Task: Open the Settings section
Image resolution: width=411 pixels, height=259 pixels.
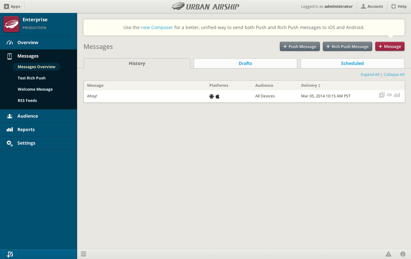Action: 38,143
